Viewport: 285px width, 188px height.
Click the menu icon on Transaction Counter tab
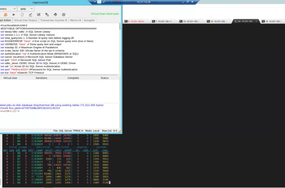pyautogui.click(x=66, y=20)
